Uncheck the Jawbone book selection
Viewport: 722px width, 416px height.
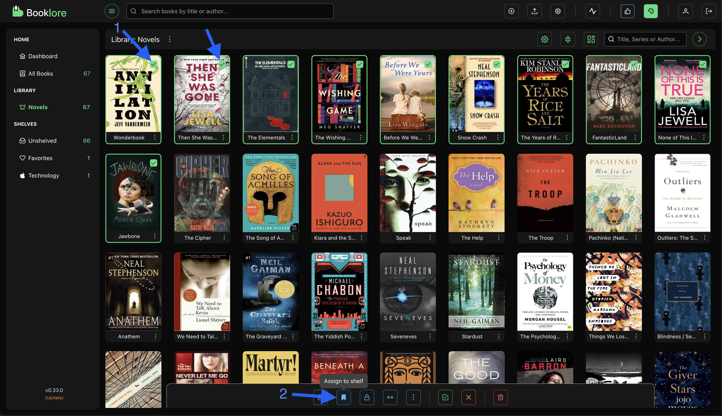[x=153, y=163]
